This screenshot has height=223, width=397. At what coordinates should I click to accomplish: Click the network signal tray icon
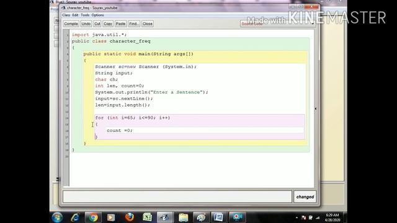pos(318,217)
